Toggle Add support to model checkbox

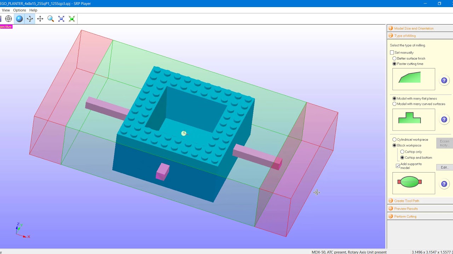tap(398, 166)
